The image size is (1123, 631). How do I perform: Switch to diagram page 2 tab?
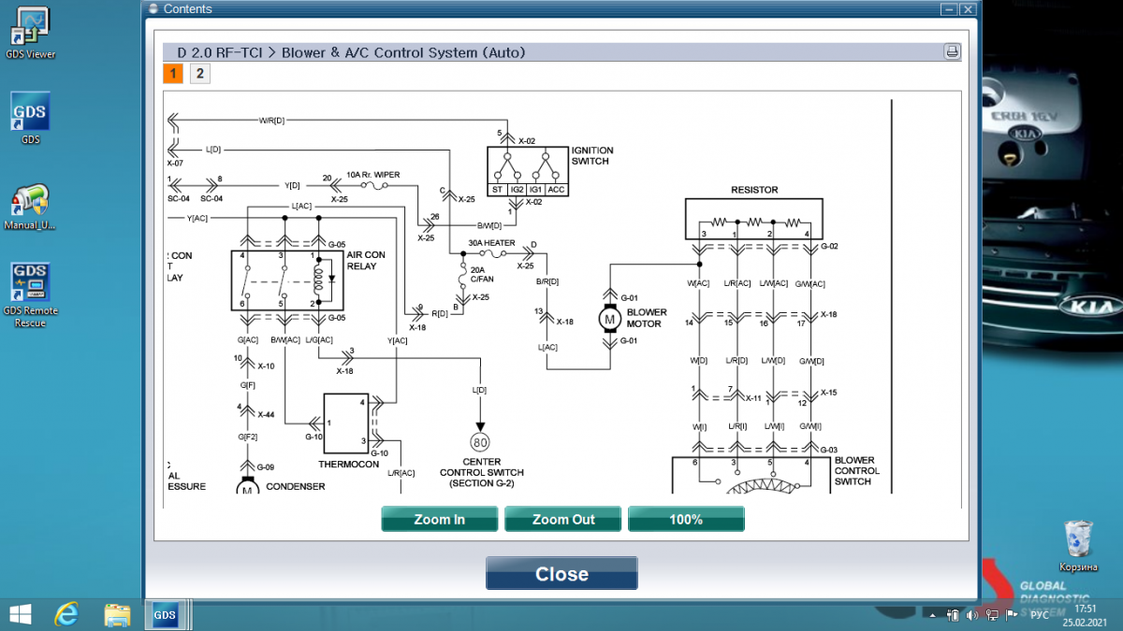click(199, 74)
